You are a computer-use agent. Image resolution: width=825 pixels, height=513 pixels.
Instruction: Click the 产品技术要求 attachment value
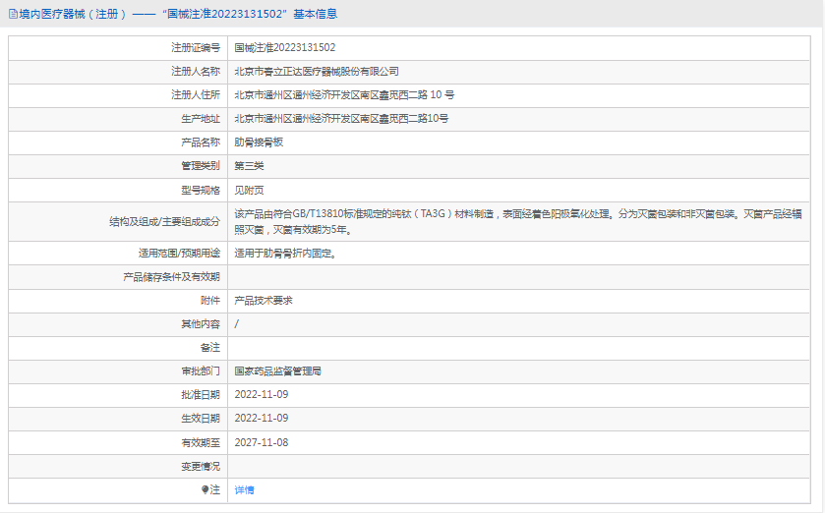264,301
